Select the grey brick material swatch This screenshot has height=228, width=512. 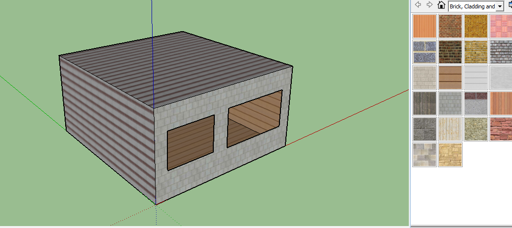pyautogui.click(x=501, y=52)
